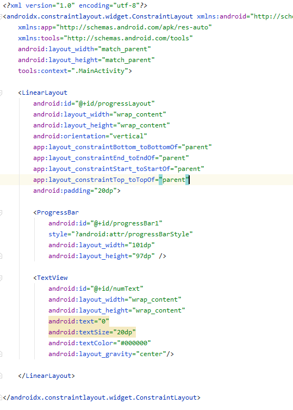Click layout_width="101dp" attribute

[x=101, y=245]
